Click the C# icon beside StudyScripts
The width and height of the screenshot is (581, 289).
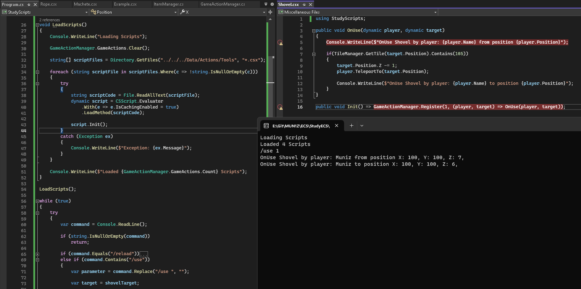[x=5, y=12]
